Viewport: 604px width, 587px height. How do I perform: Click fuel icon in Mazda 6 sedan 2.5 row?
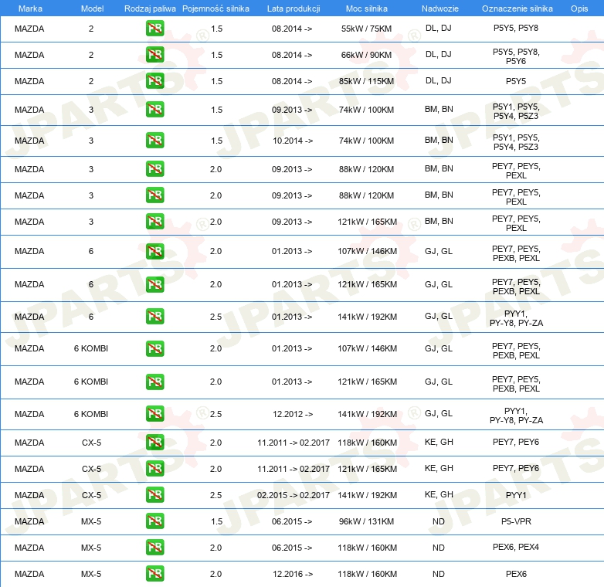[154, 316]
